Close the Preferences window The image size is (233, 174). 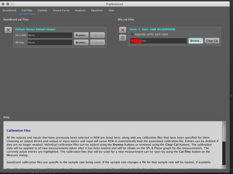(x=3, y=4)
